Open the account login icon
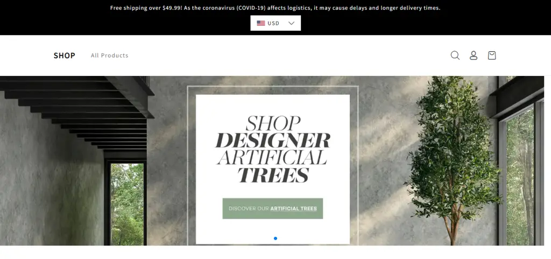 [x=474, y=55]
